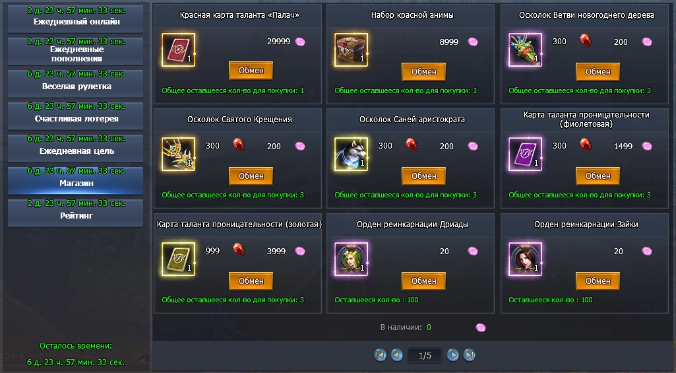Select the purple insight talent card icon

click(x=525, y=154)
